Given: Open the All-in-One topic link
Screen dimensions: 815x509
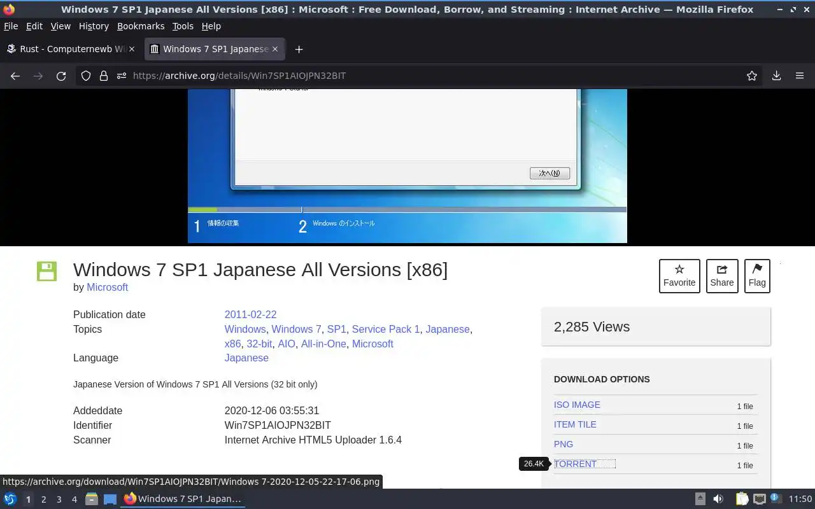Looking at the screenshot, I should tap(323, 344).
